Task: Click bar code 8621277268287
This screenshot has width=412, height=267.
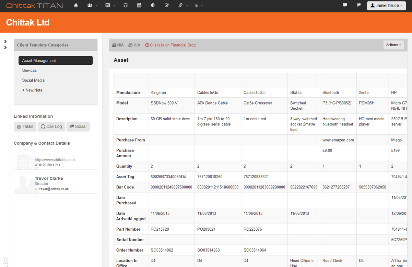Action: [336, 187]
